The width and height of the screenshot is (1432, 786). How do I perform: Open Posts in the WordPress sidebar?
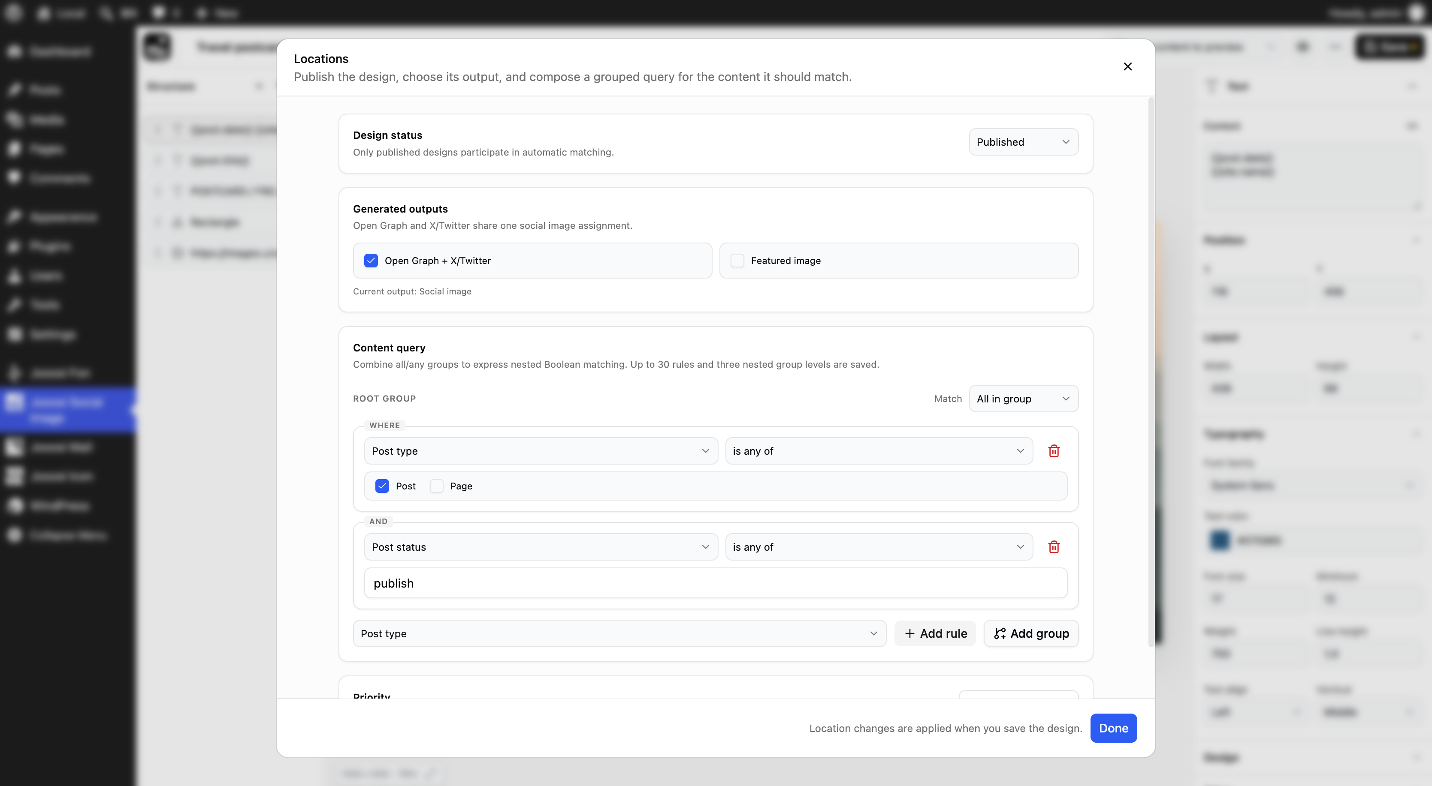[45, 90]
